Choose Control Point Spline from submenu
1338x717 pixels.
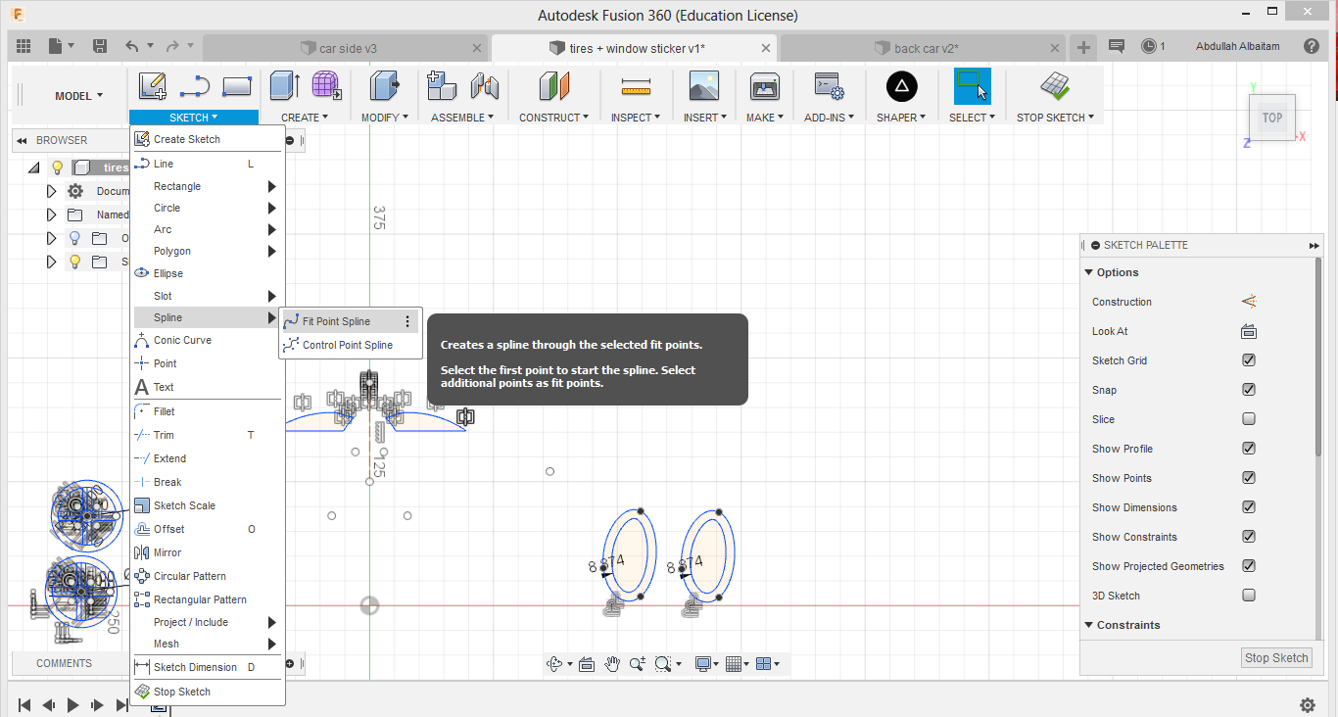(x=348, y=345)
